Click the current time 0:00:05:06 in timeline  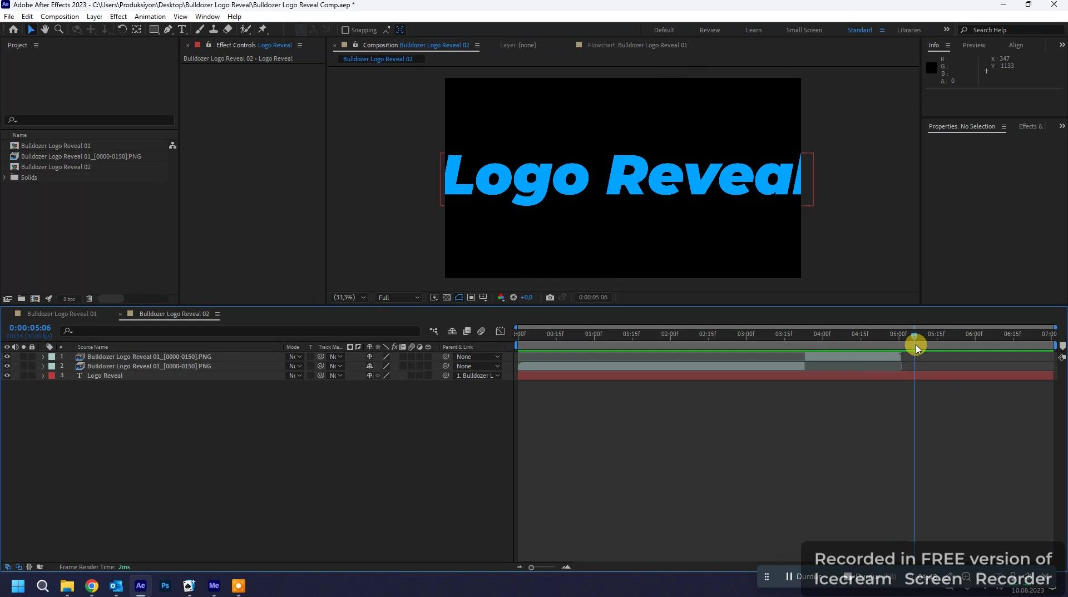pyautogui.click(x=30, y=328)
